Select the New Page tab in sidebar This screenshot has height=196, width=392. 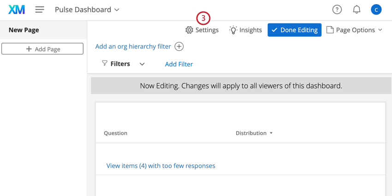pyautogui.click(x=43, y=30)
